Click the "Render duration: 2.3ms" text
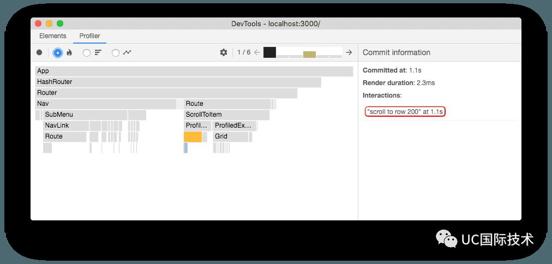The width and height of the screenshot is (552, 264). coord(399,83)
